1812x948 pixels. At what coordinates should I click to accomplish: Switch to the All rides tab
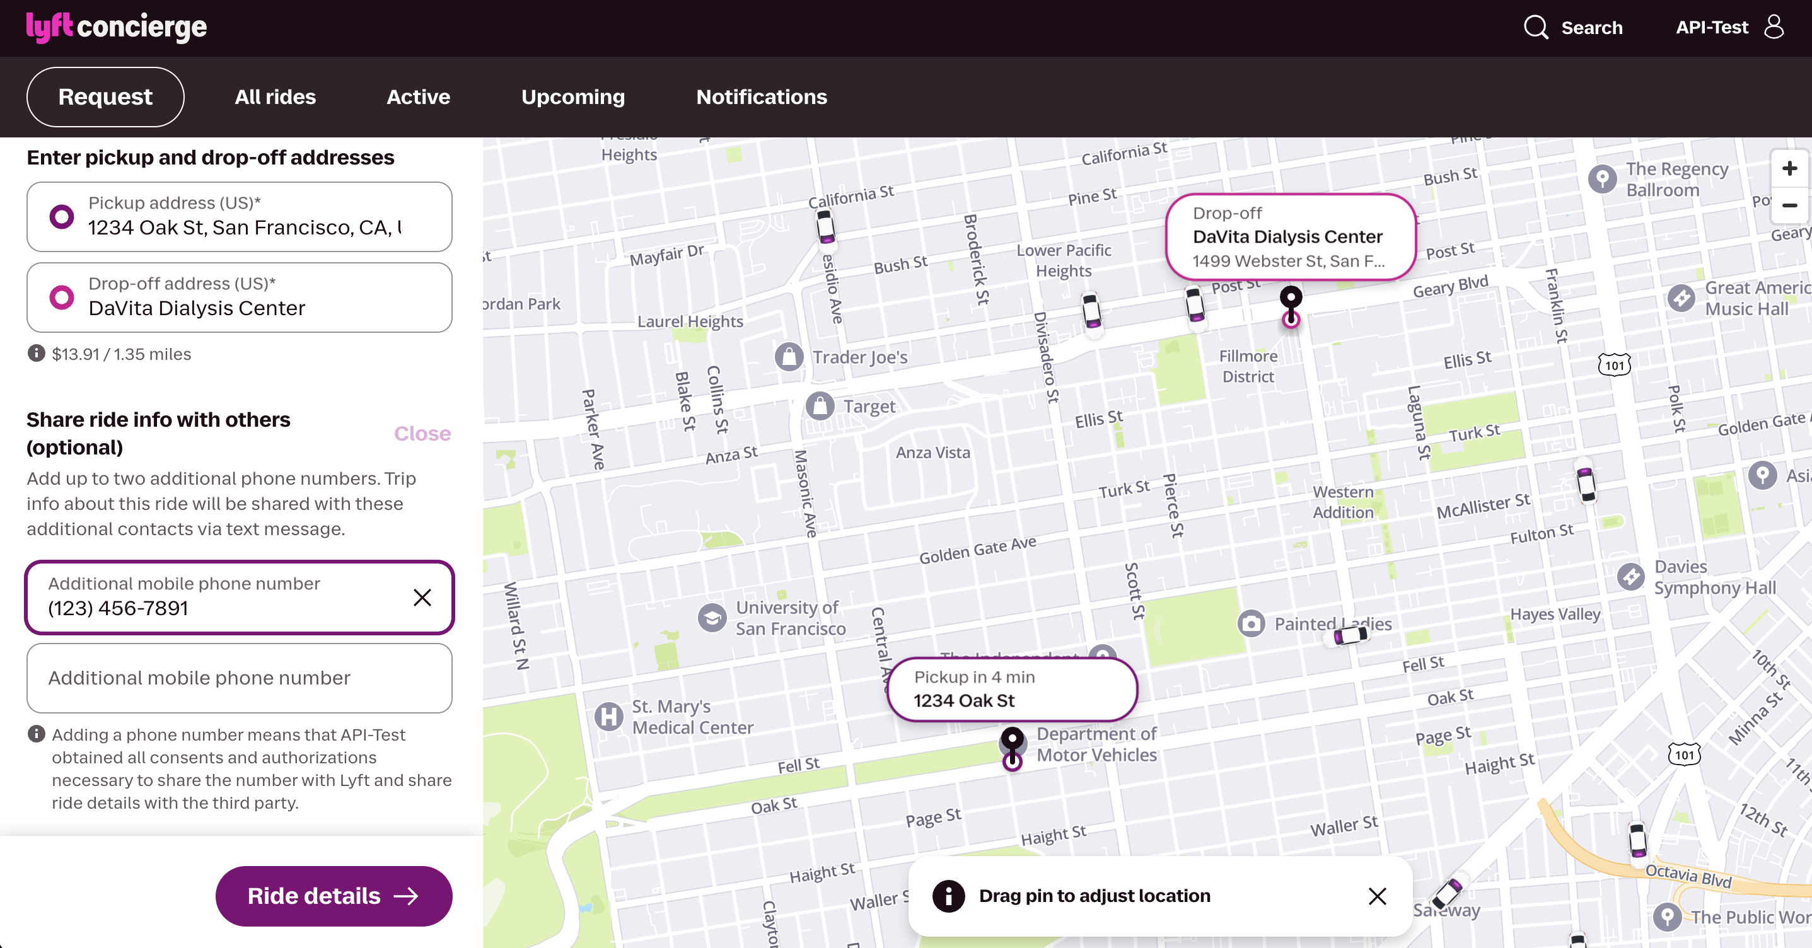pos(275,97)
